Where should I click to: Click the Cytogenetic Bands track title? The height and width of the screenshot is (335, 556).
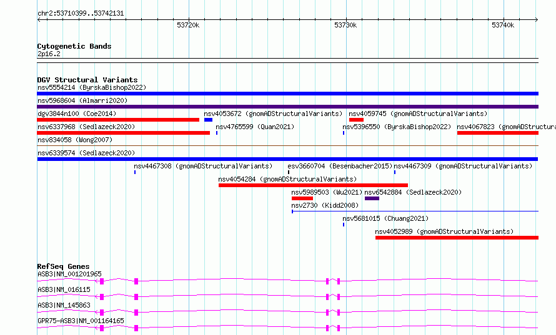[x=74, y=46]
